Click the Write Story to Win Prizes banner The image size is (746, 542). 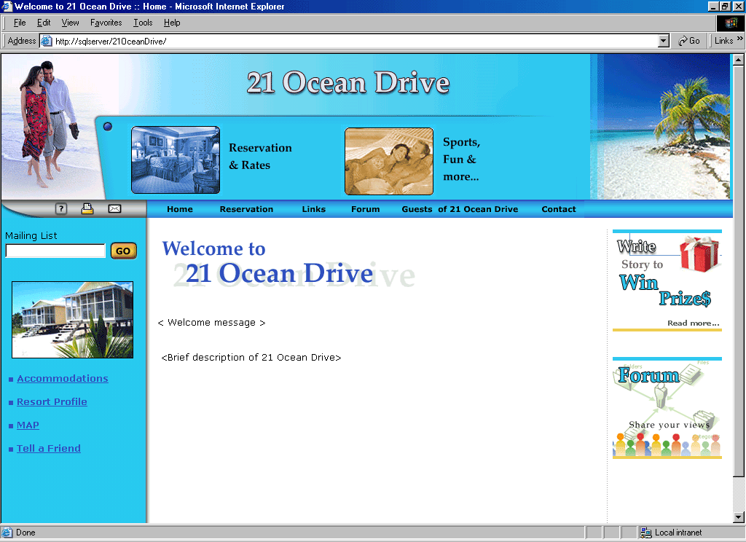coord(667,280)
